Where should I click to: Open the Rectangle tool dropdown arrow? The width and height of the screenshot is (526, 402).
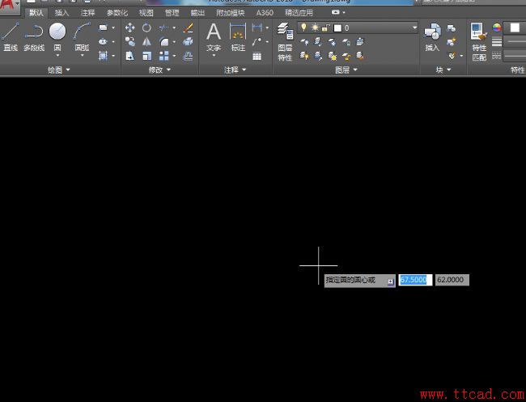click(x=113, y=28)
